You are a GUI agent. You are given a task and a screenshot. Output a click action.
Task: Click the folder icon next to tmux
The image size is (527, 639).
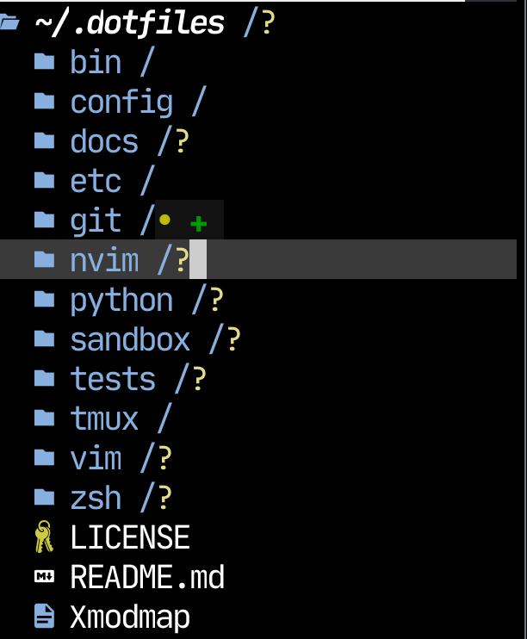45,418
